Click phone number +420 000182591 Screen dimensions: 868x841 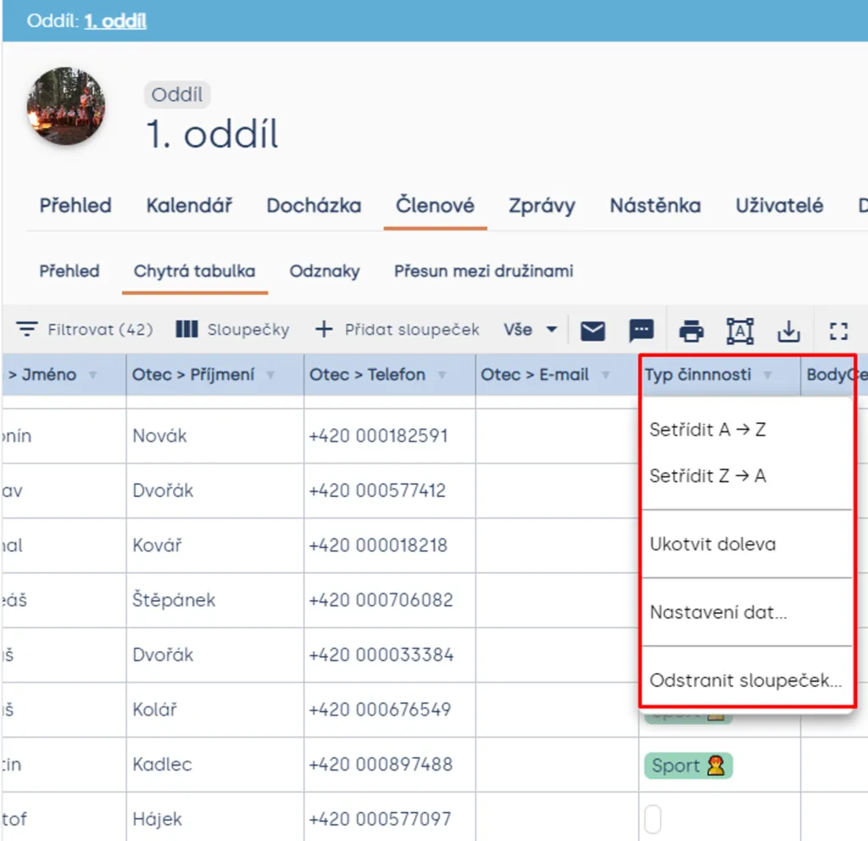(x=378, y=436)
